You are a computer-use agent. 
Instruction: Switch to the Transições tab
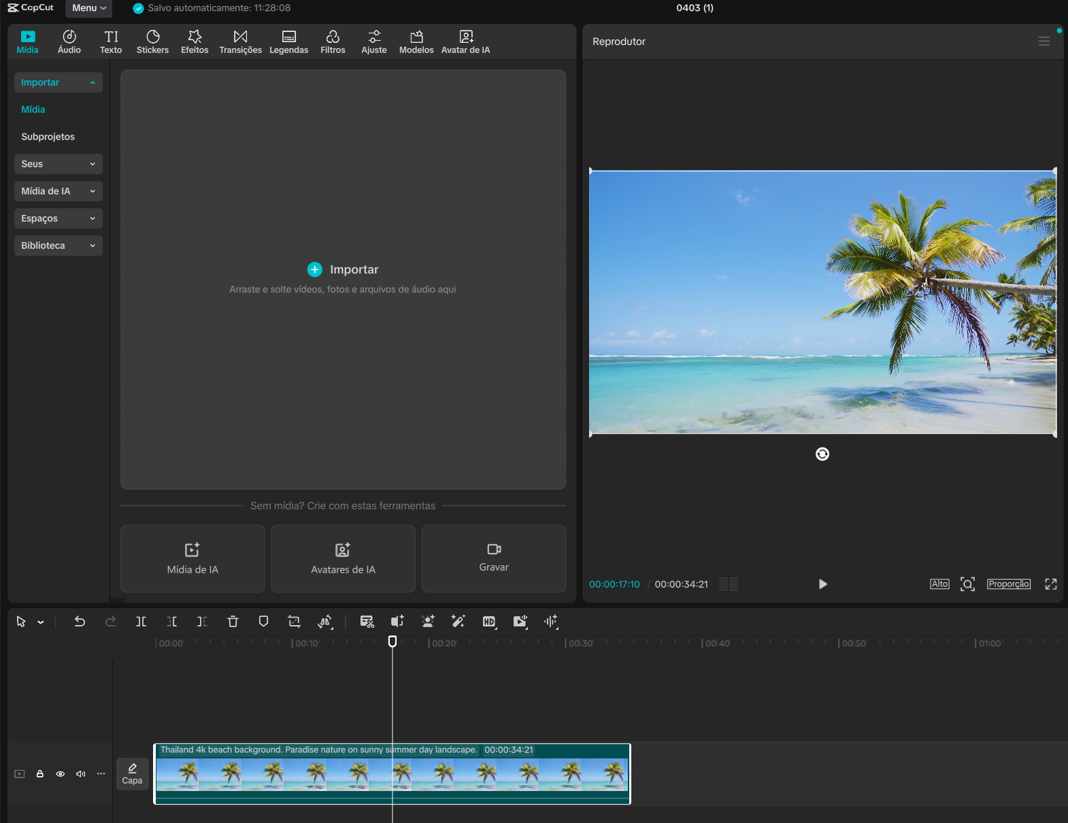click(240, 41)
